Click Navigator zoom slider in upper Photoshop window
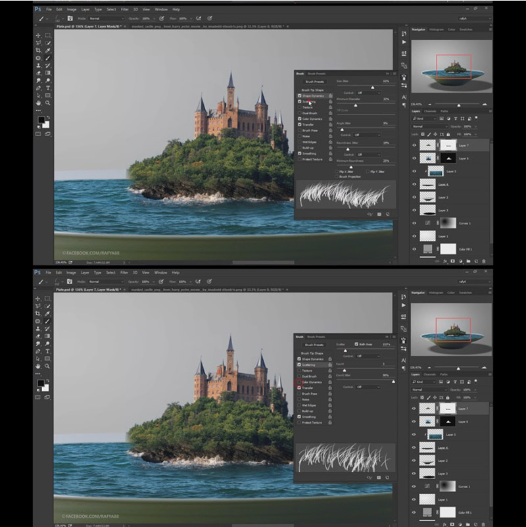Viewport: 526px width, 527px height. tap(458, 105)
